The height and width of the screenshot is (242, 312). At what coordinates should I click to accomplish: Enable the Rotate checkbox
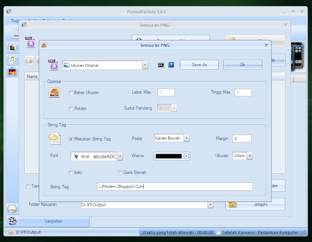tap(71, 108)
